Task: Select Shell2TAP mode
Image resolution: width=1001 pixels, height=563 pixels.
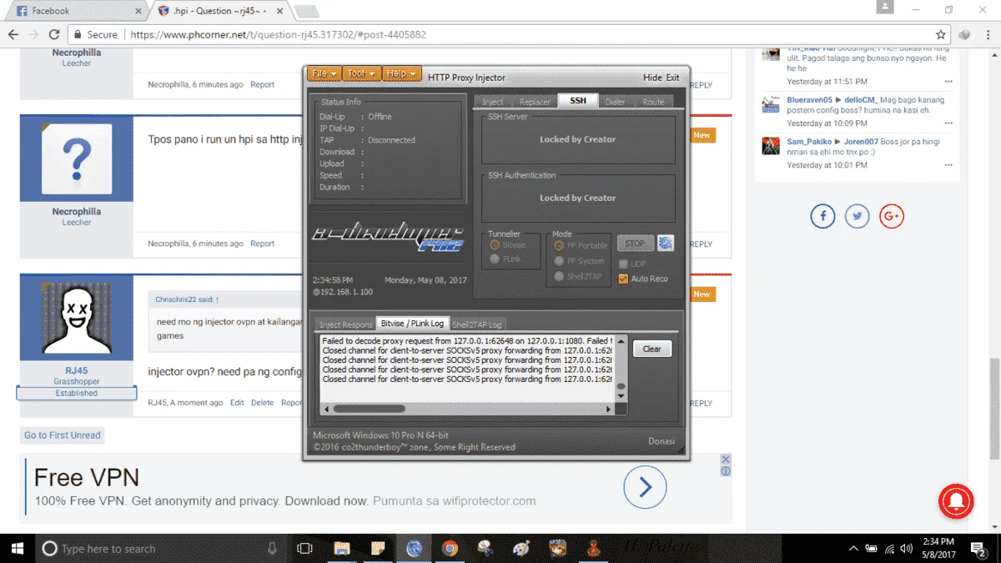Action: point(559,277)
